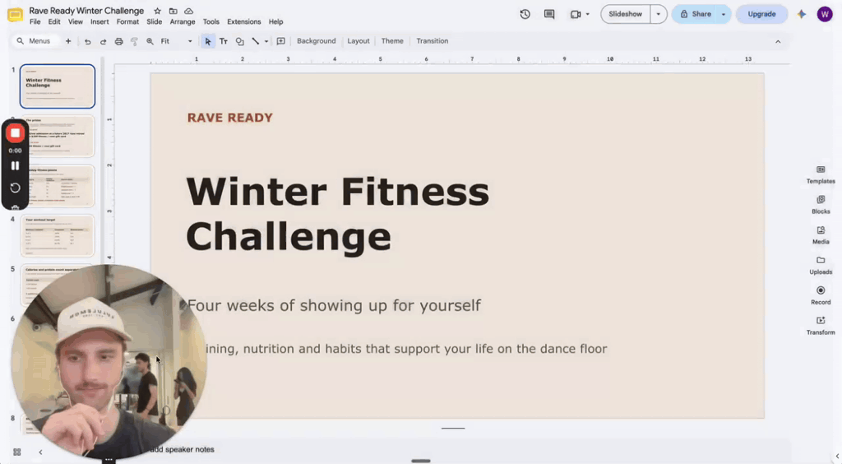Click the zoom magnifier tool

(x=150, y=41)
